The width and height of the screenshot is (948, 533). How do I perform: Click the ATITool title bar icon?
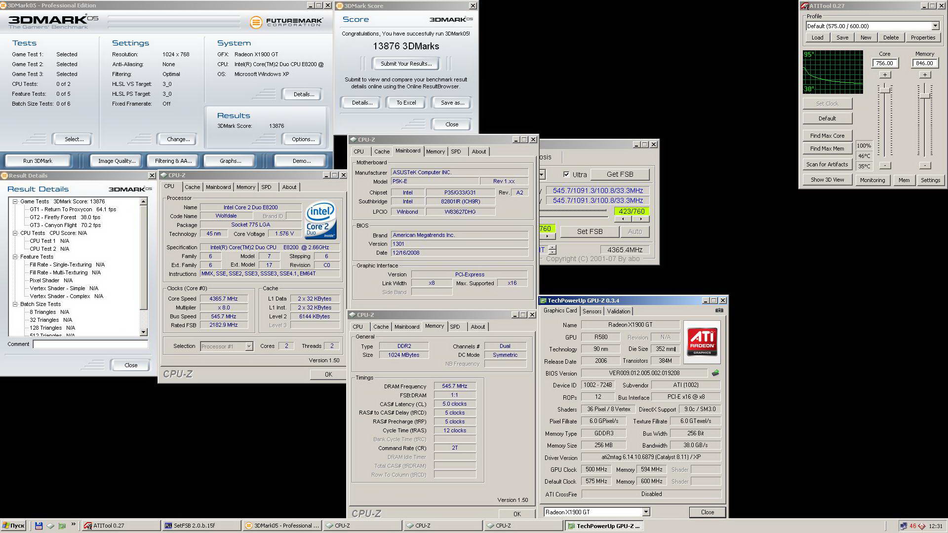coord(804,6)
